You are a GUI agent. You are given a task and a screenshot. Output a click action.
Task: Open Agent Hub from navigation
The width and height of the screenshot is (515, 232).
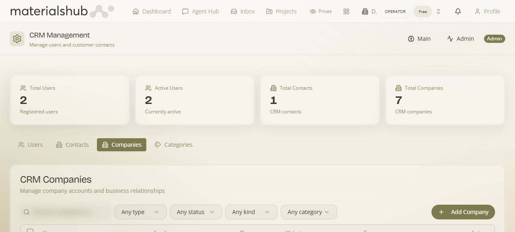200,11
